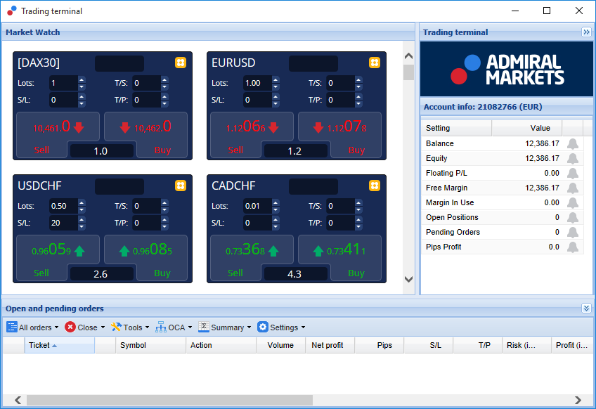Click the USDCHF tile yellow settings icon
Viewport: 596px width, 409px height.
[x=181, y=186]
